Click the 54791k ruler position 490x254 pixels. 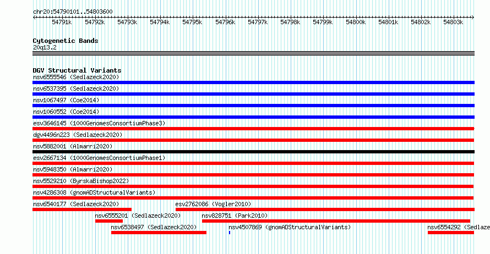[62, 22]
